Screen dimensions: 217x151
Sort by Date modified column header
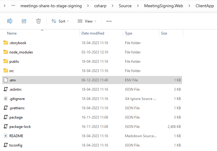click(x=93, y=33)
